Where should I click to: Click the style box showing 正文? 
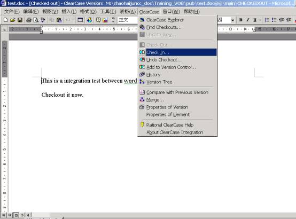pyautogui.click(x=128, y=20)
